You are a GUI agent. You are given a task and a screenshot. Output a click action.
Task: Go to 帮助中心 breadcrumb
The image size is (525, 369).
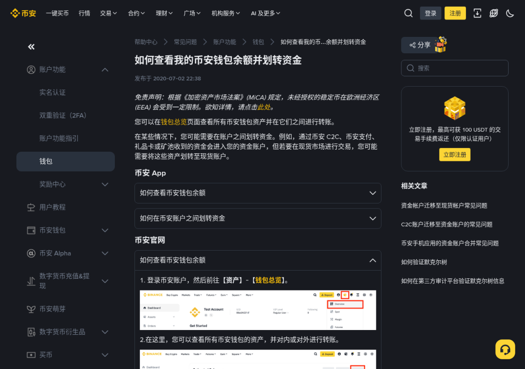pos(146,42)
